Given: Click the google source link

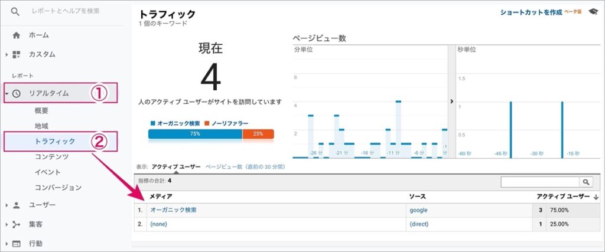Looking at the screenshot, I should 419,210.
